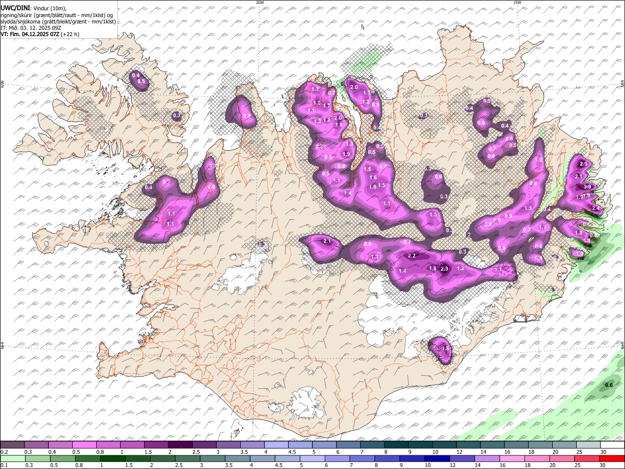Select the light lavender 4–4.5 snow legend swatch
Screen dimensions: 625x469
pos(276,445)
